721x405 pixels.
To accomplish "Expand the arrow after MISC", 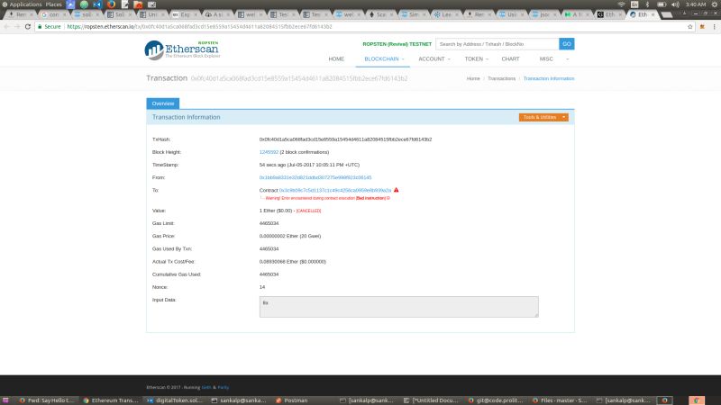I will (568, 59).
